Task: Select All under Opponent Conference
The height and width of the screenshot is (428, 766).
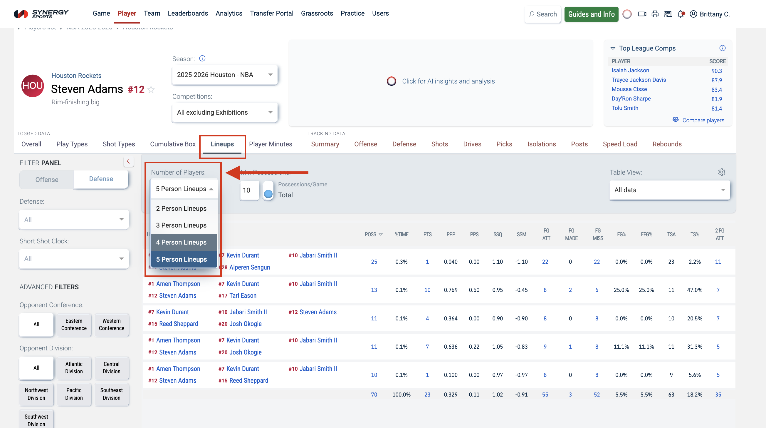Action: tap(36, 325)
